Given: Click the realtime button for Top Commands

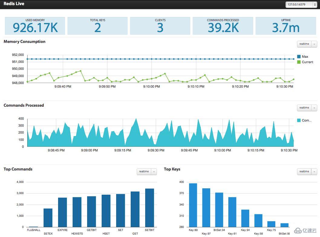Looking at the screenshot, I should [x=144, y=172].
